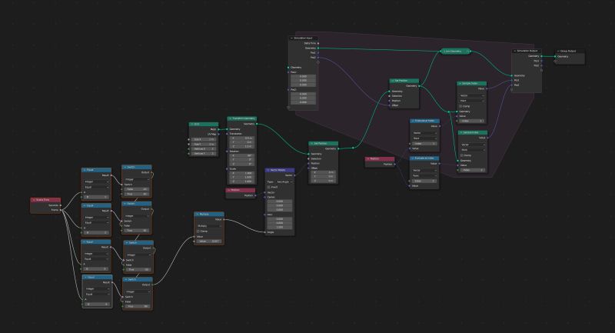The image size is (615, 333).
Task: Select the Transform Geometry node header
Action: point(242,118)
